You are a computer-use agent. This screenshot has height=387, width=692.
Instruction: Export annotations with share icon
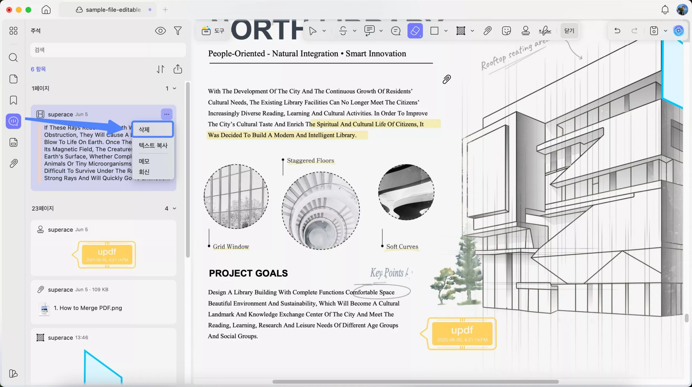tap(178, 69)
